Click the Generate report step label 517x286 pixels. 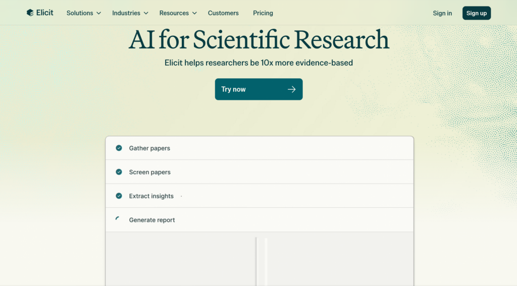pos(152,220)
